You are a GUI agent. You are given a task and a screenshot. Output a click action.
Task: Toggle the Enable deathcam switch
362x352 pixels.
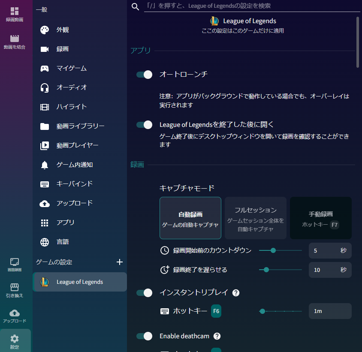pyautogui.click(x=144, y=336)
